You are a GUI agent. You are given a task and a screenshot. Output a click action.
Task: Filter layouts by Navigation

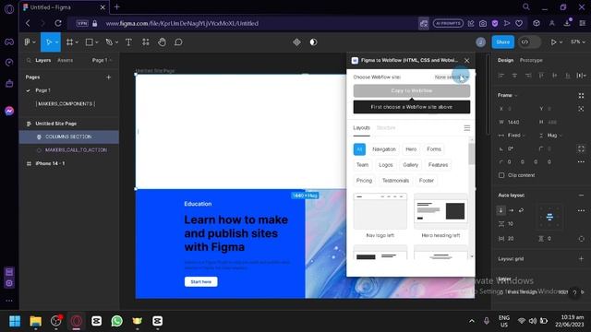384,149
